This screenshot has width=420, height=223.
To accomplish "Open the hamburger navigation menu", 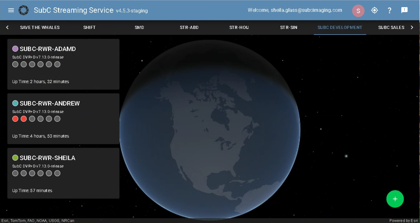I will 11,10.
